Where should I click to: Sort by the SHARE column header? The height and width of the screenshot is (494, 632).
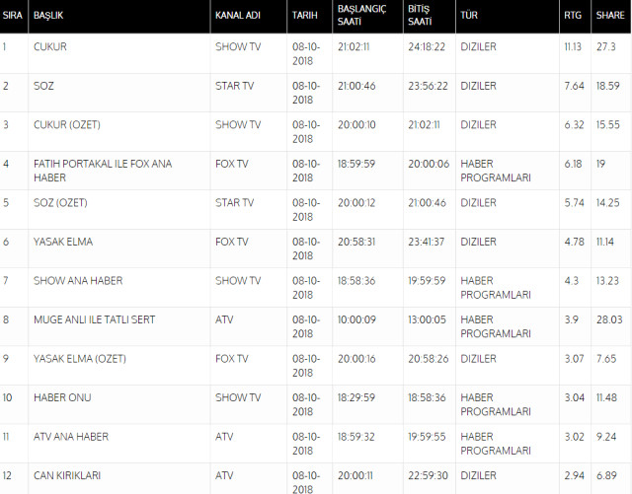pyautogui.click(x=609, y=18)
